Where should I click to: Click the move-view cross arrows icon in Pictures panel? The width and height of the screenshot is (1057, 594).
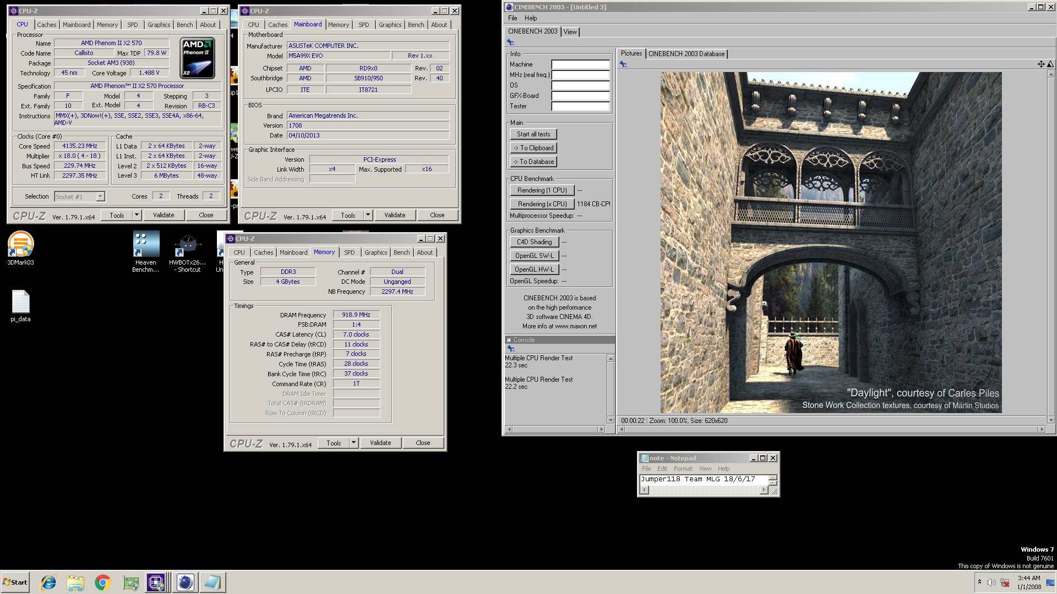pos(1041,64)
